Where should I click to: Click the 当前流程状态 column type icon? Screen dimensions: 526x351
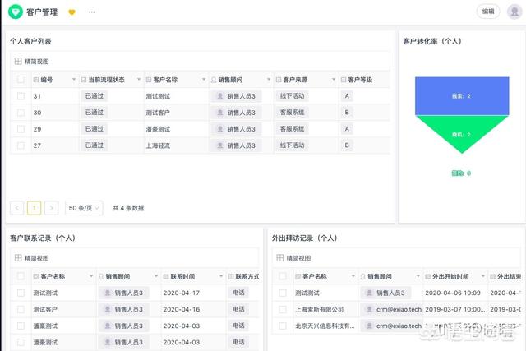(84, 80)
